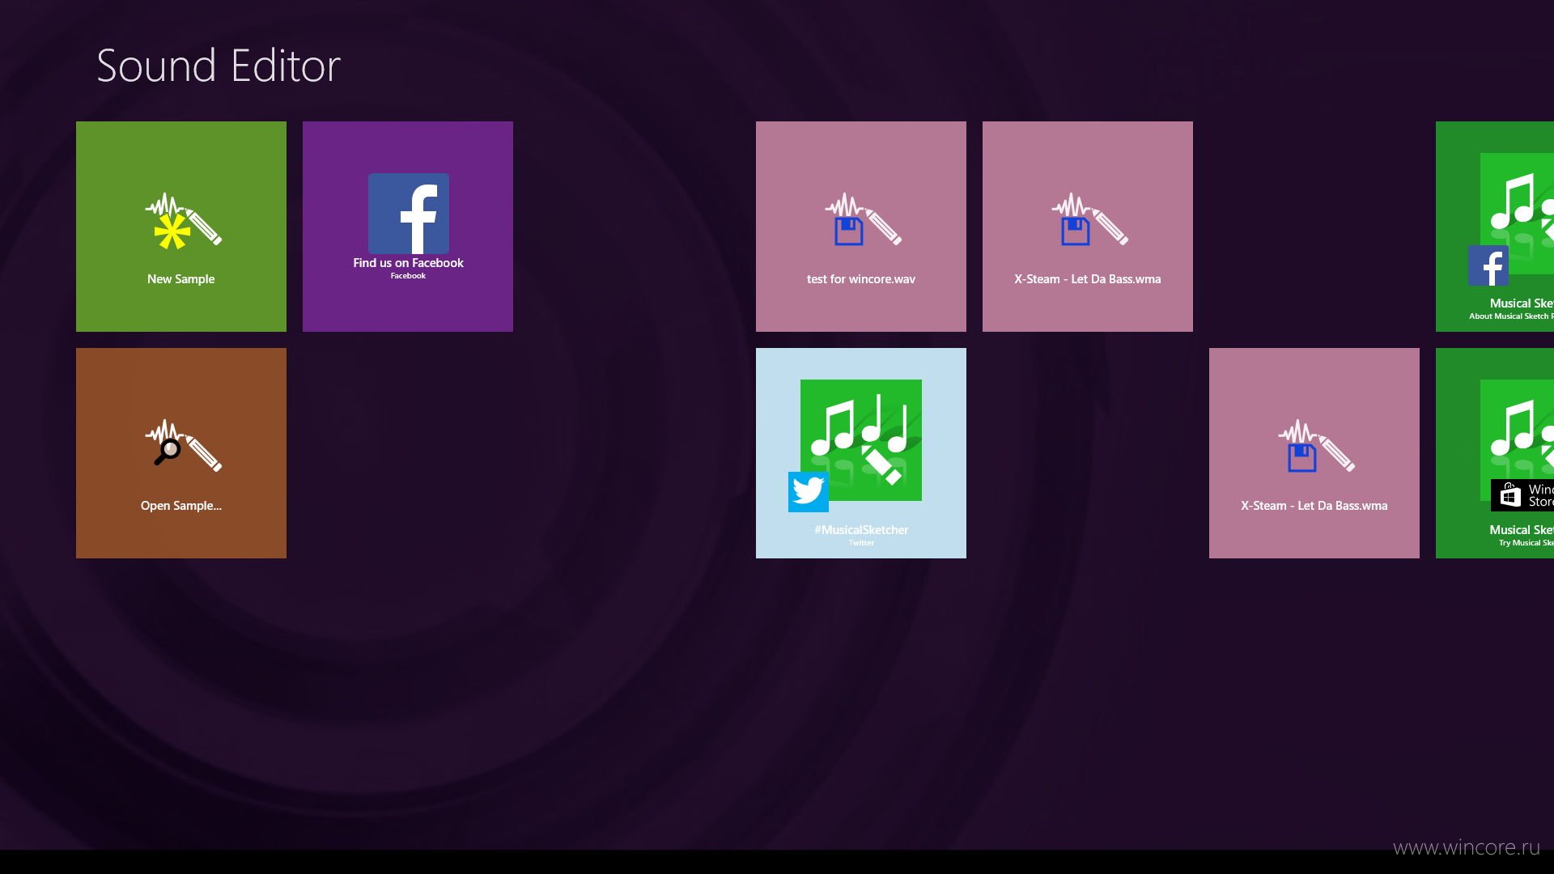Open lower X-Steam - Let Da Bass.wma label
This screenshot has width=1554, height=874.
pyautogui.click(x=1314, y=506)
